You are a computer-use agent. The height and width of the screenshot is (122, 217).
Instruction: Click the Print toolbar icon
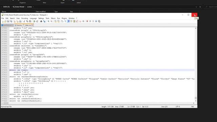(x=20, y=21)
